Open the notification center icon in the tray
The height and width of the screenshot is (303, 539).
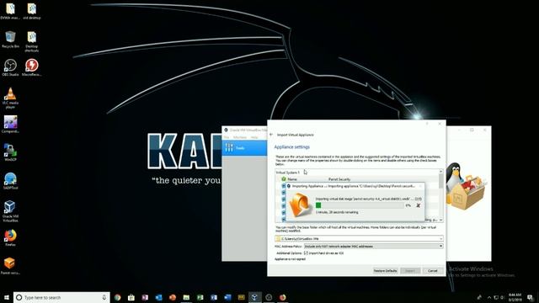[x=531, y=297]
